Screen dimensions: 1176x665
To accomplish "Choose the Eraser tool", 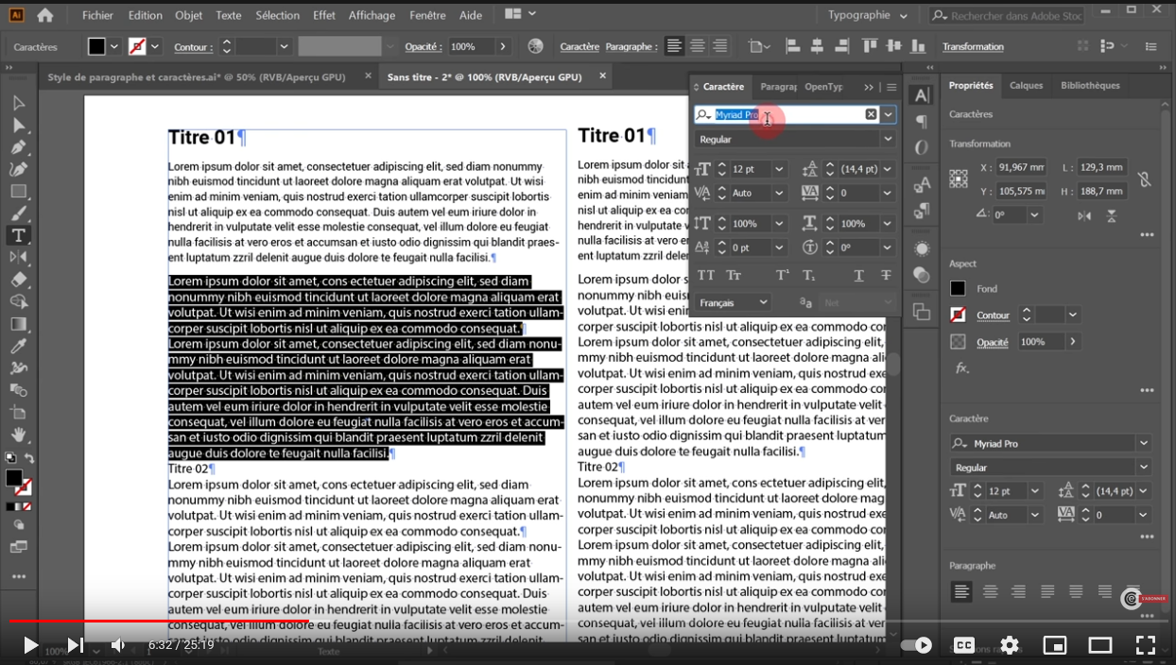I will (x=18, y=280).
